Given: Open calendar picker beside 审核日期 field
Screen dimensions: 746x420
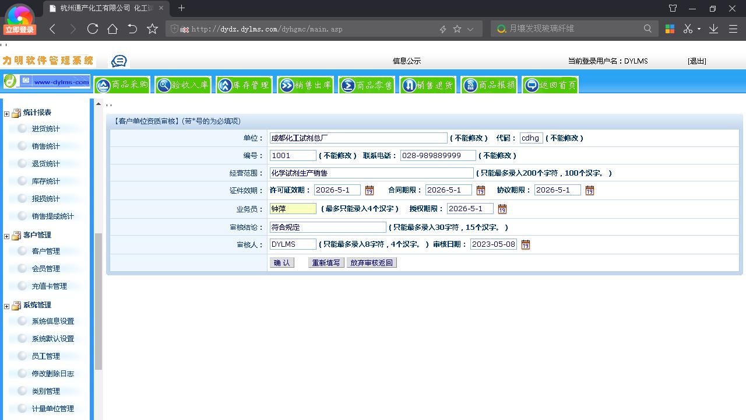Looking at the screenshot, I should coord(525,245).
